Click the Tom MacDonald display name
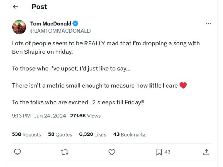The image size is (223, 167). [51, 24]
